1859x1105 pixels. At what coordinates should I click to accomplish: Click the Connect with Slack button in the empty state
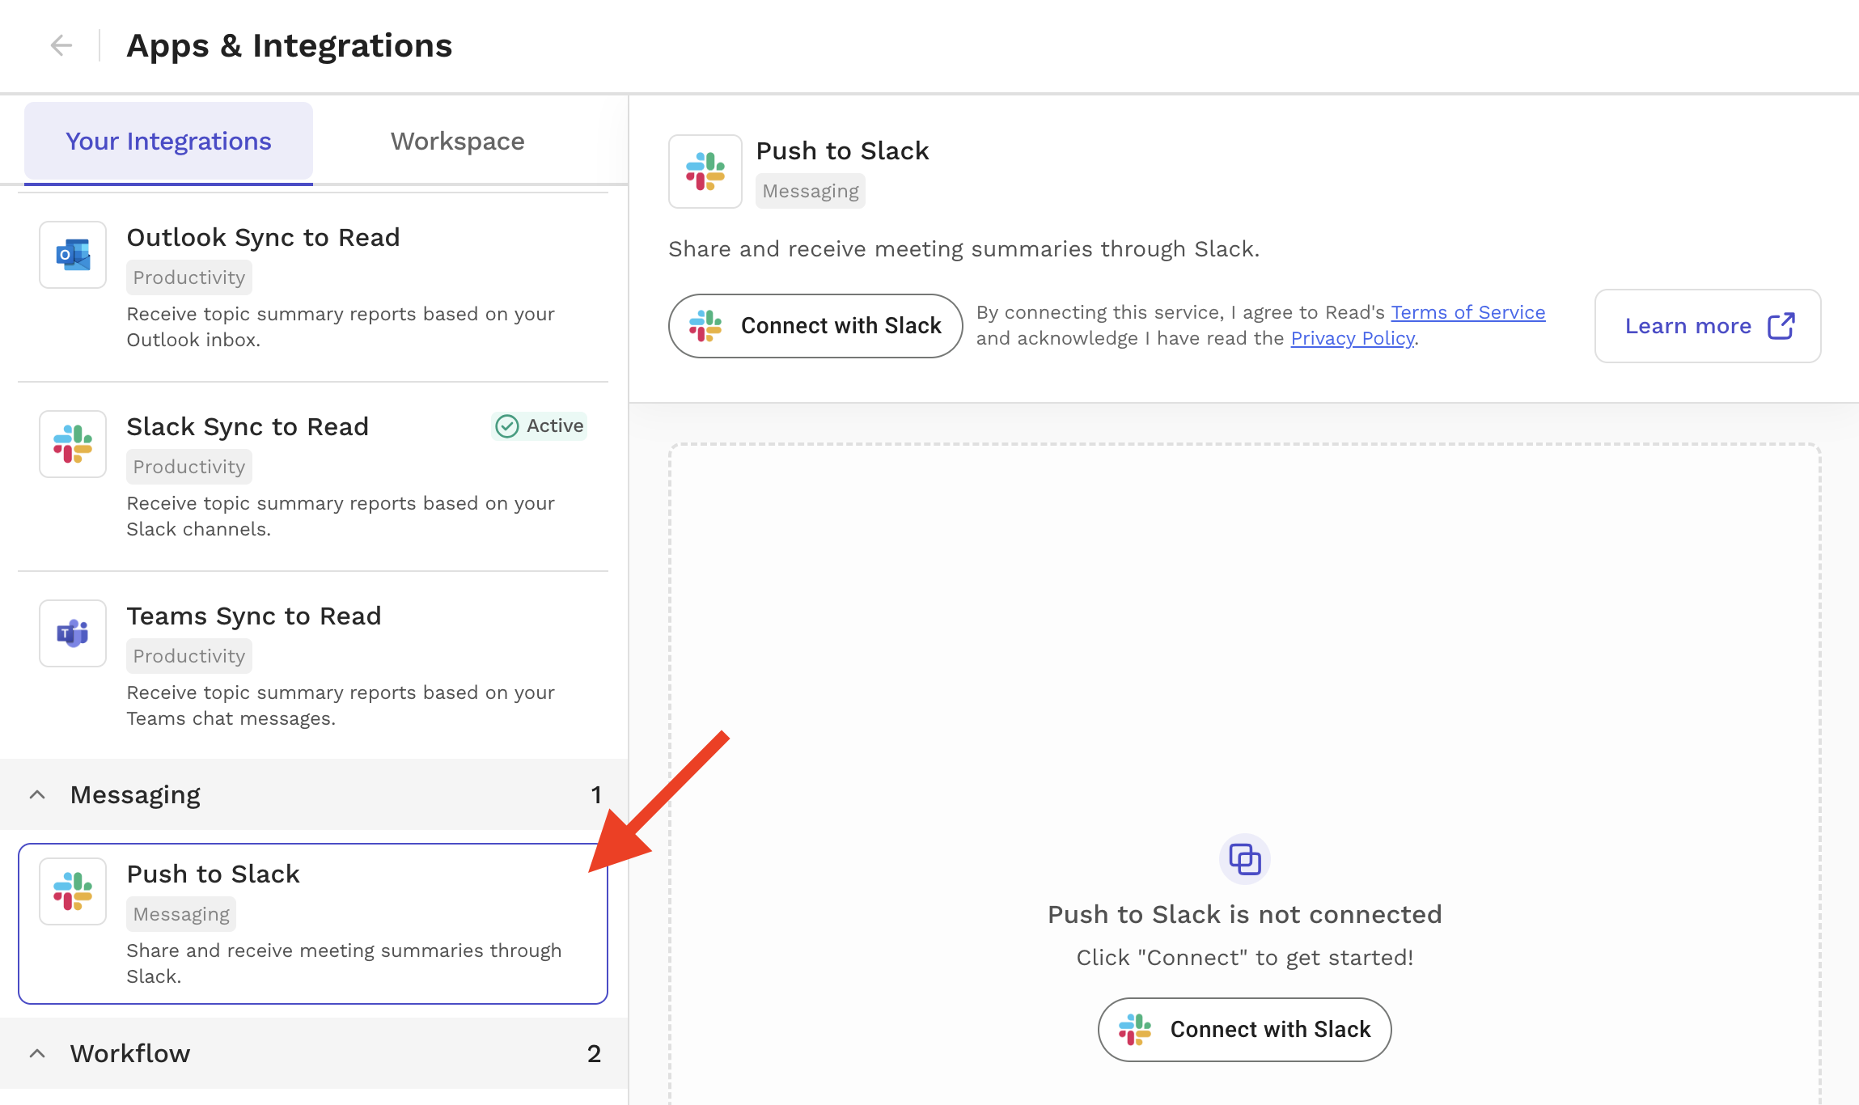1244,1030
